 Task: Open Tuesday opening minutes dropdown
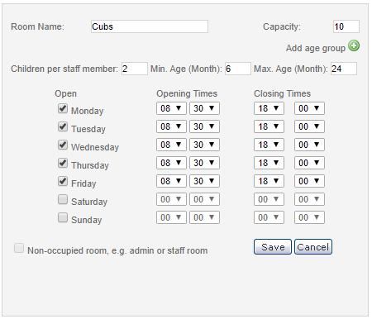point(204,126)
